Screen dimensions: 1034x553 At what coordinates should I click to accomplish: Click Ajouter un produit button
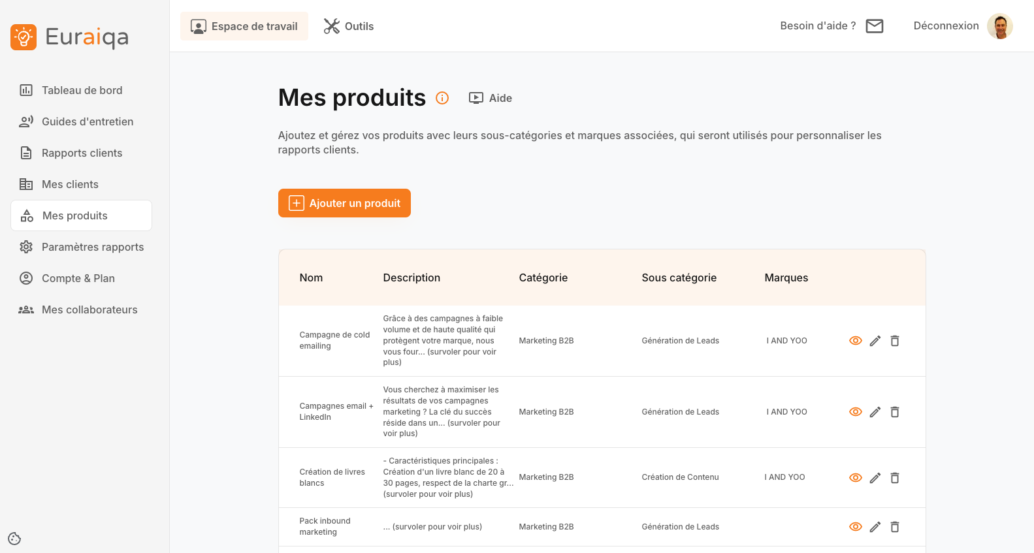point(344,203)
